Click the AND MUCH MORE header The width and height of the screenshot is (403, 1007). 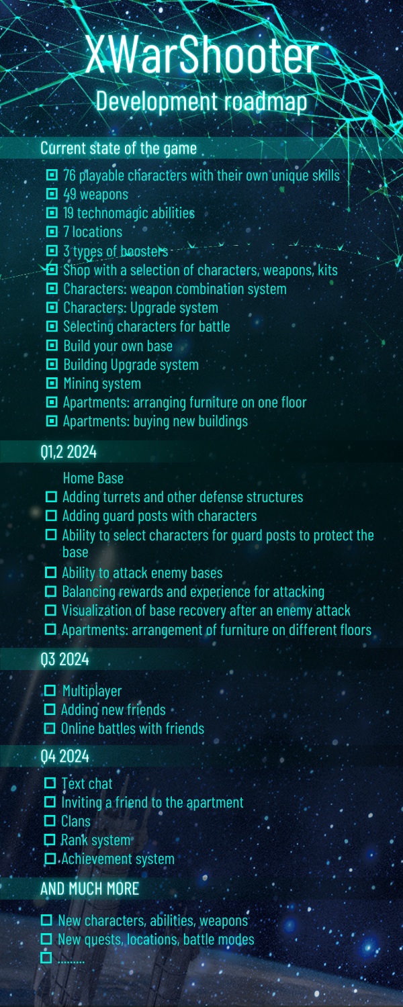pos(89,888)
